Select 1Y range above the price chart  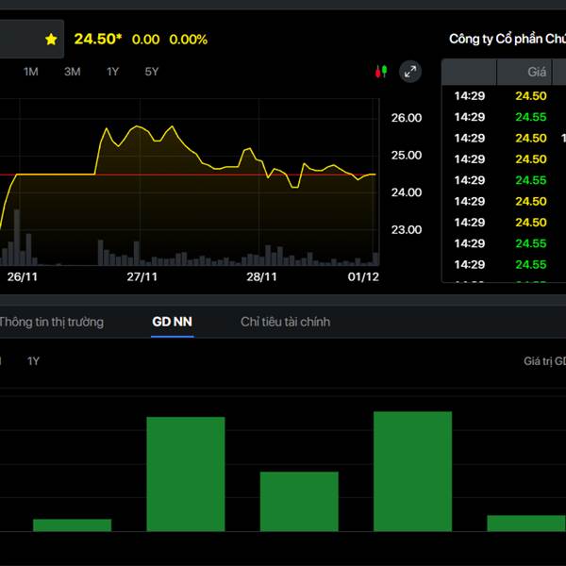[113, 72]
